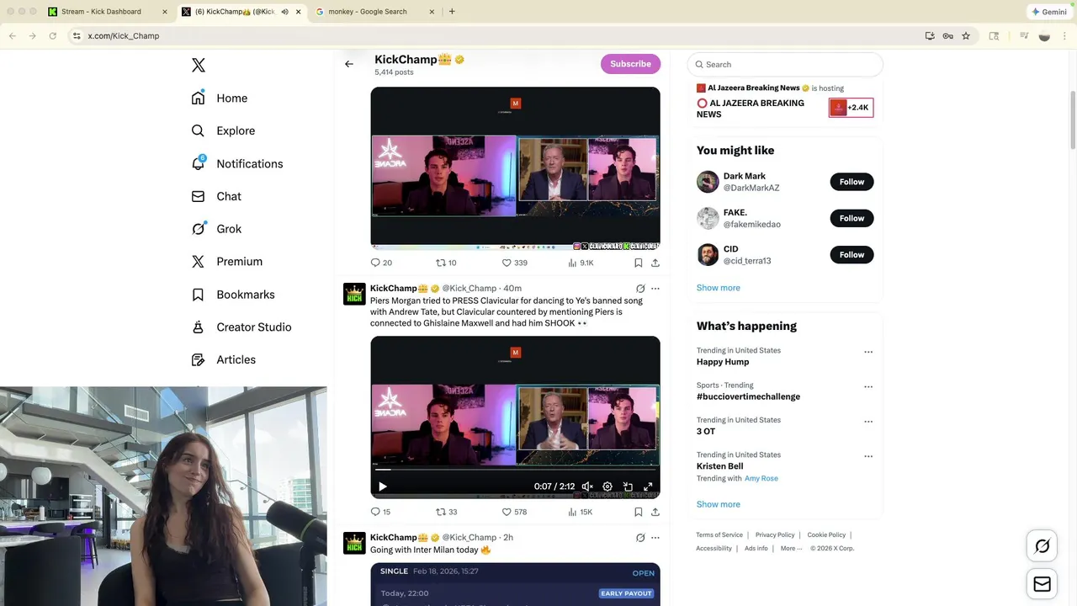Switch to Stream - Kick Dashboard tab
The height and width of the screenshot is (606, 1077).
(x=107, y=12)
